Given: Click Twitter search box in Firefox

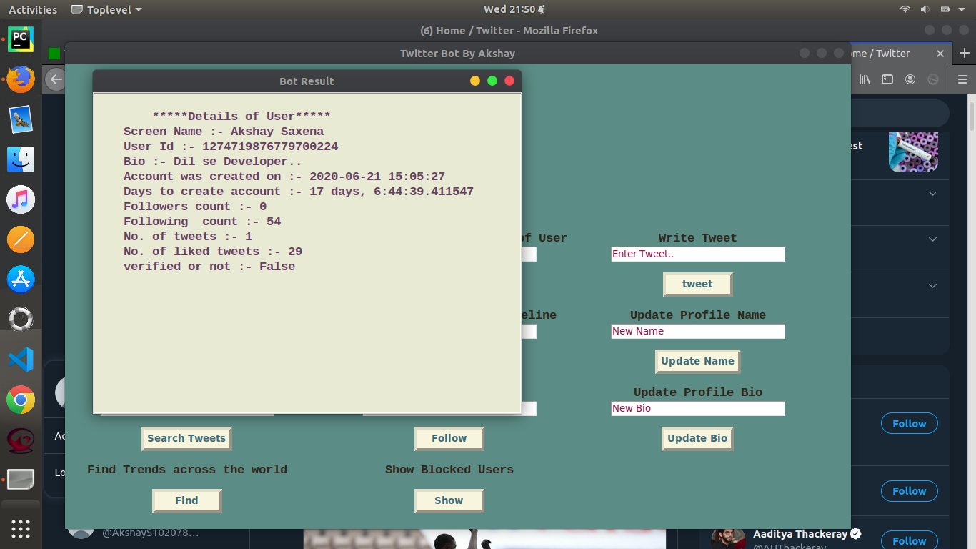Looking at the screenshot, I should tap(900, 114).
